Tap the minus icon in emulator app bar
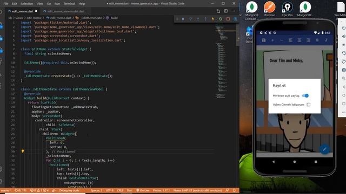 (x=282, y=40)
